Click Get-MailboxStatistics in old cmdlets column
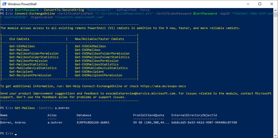 click(29, 64)
